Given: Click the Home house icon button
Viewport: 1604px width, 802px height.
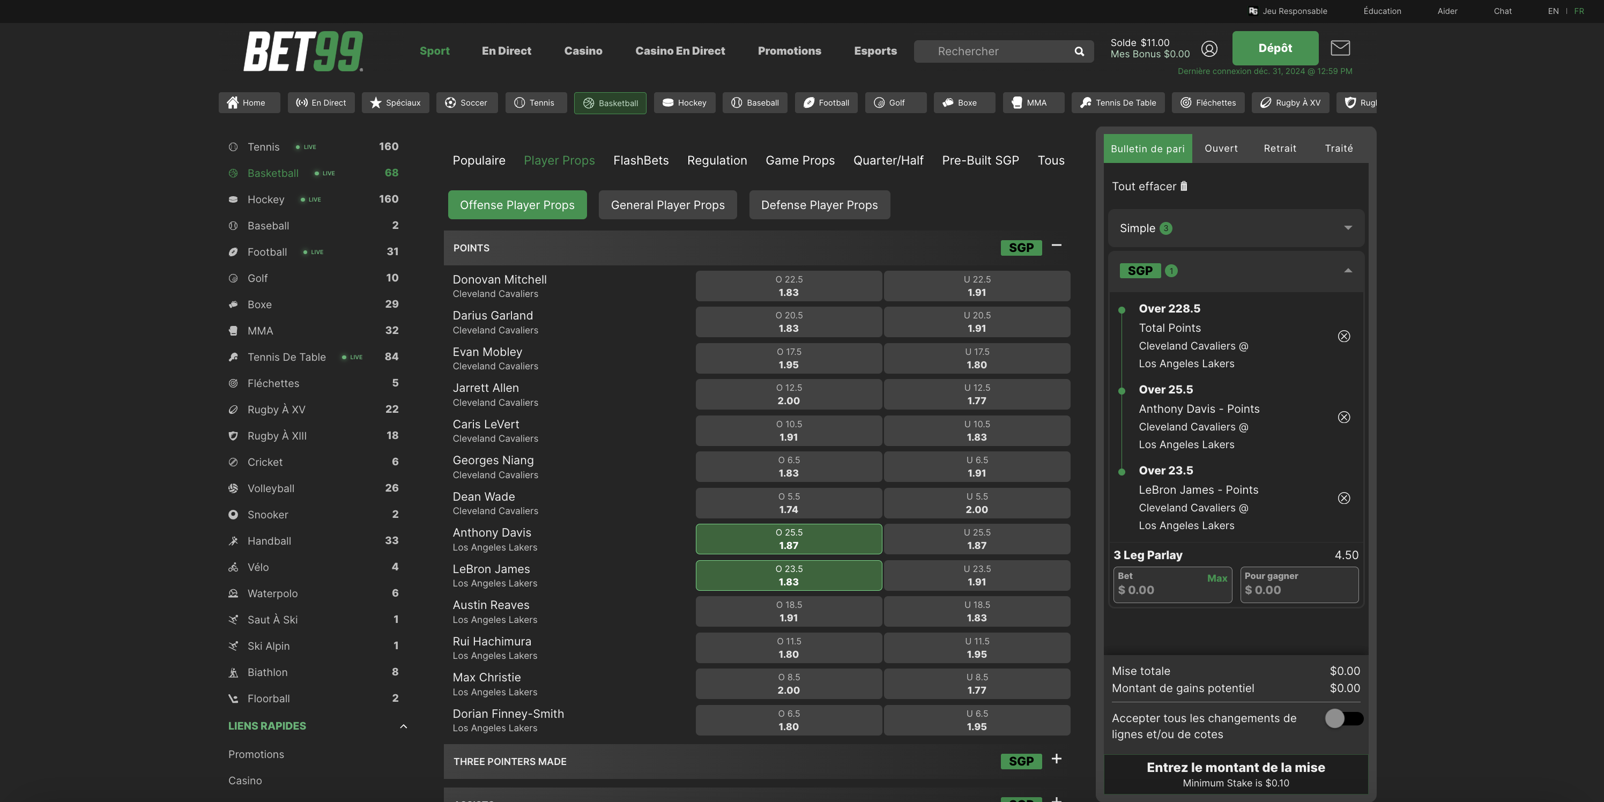Looking at the screenshot, I should click(249, 103).
